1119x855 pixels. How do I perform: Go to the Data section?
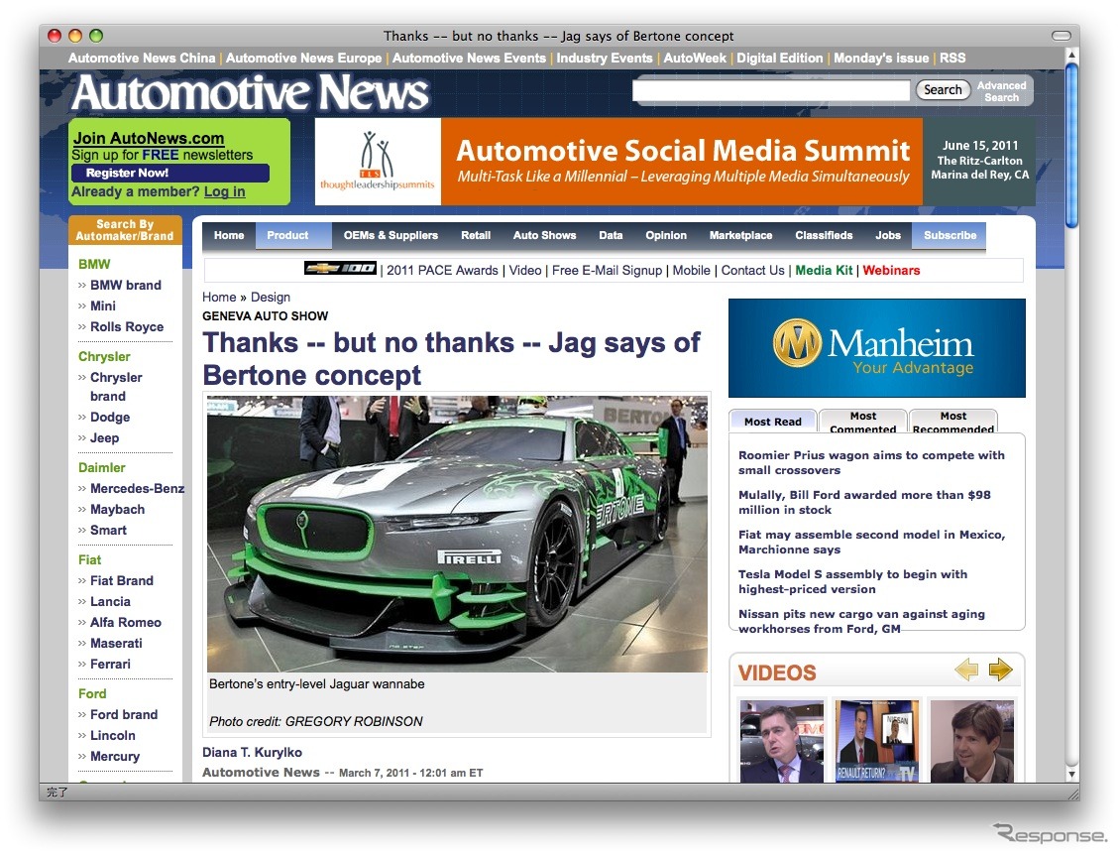pyautogui.click(x=611, y=236)
